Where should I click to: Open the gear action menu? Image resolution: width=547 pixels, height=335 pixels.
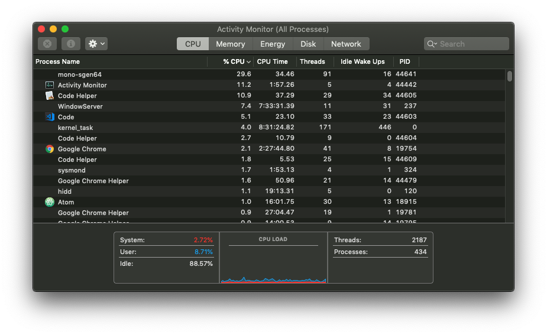tap(96, 44)
